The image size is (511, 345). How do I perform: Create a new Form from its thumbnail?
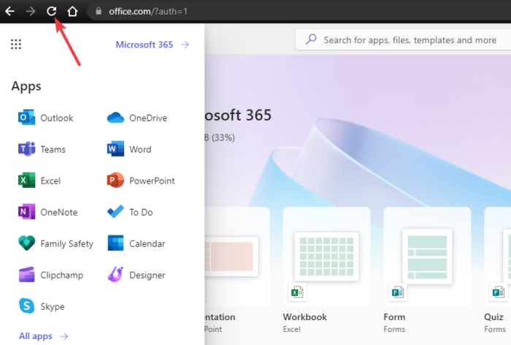(x=427, y=257)
